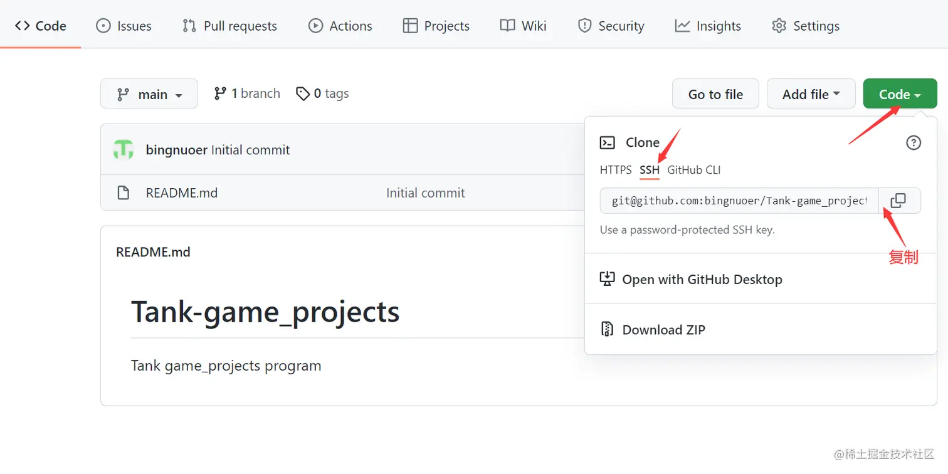Copy the SSH clone URL

898,201
